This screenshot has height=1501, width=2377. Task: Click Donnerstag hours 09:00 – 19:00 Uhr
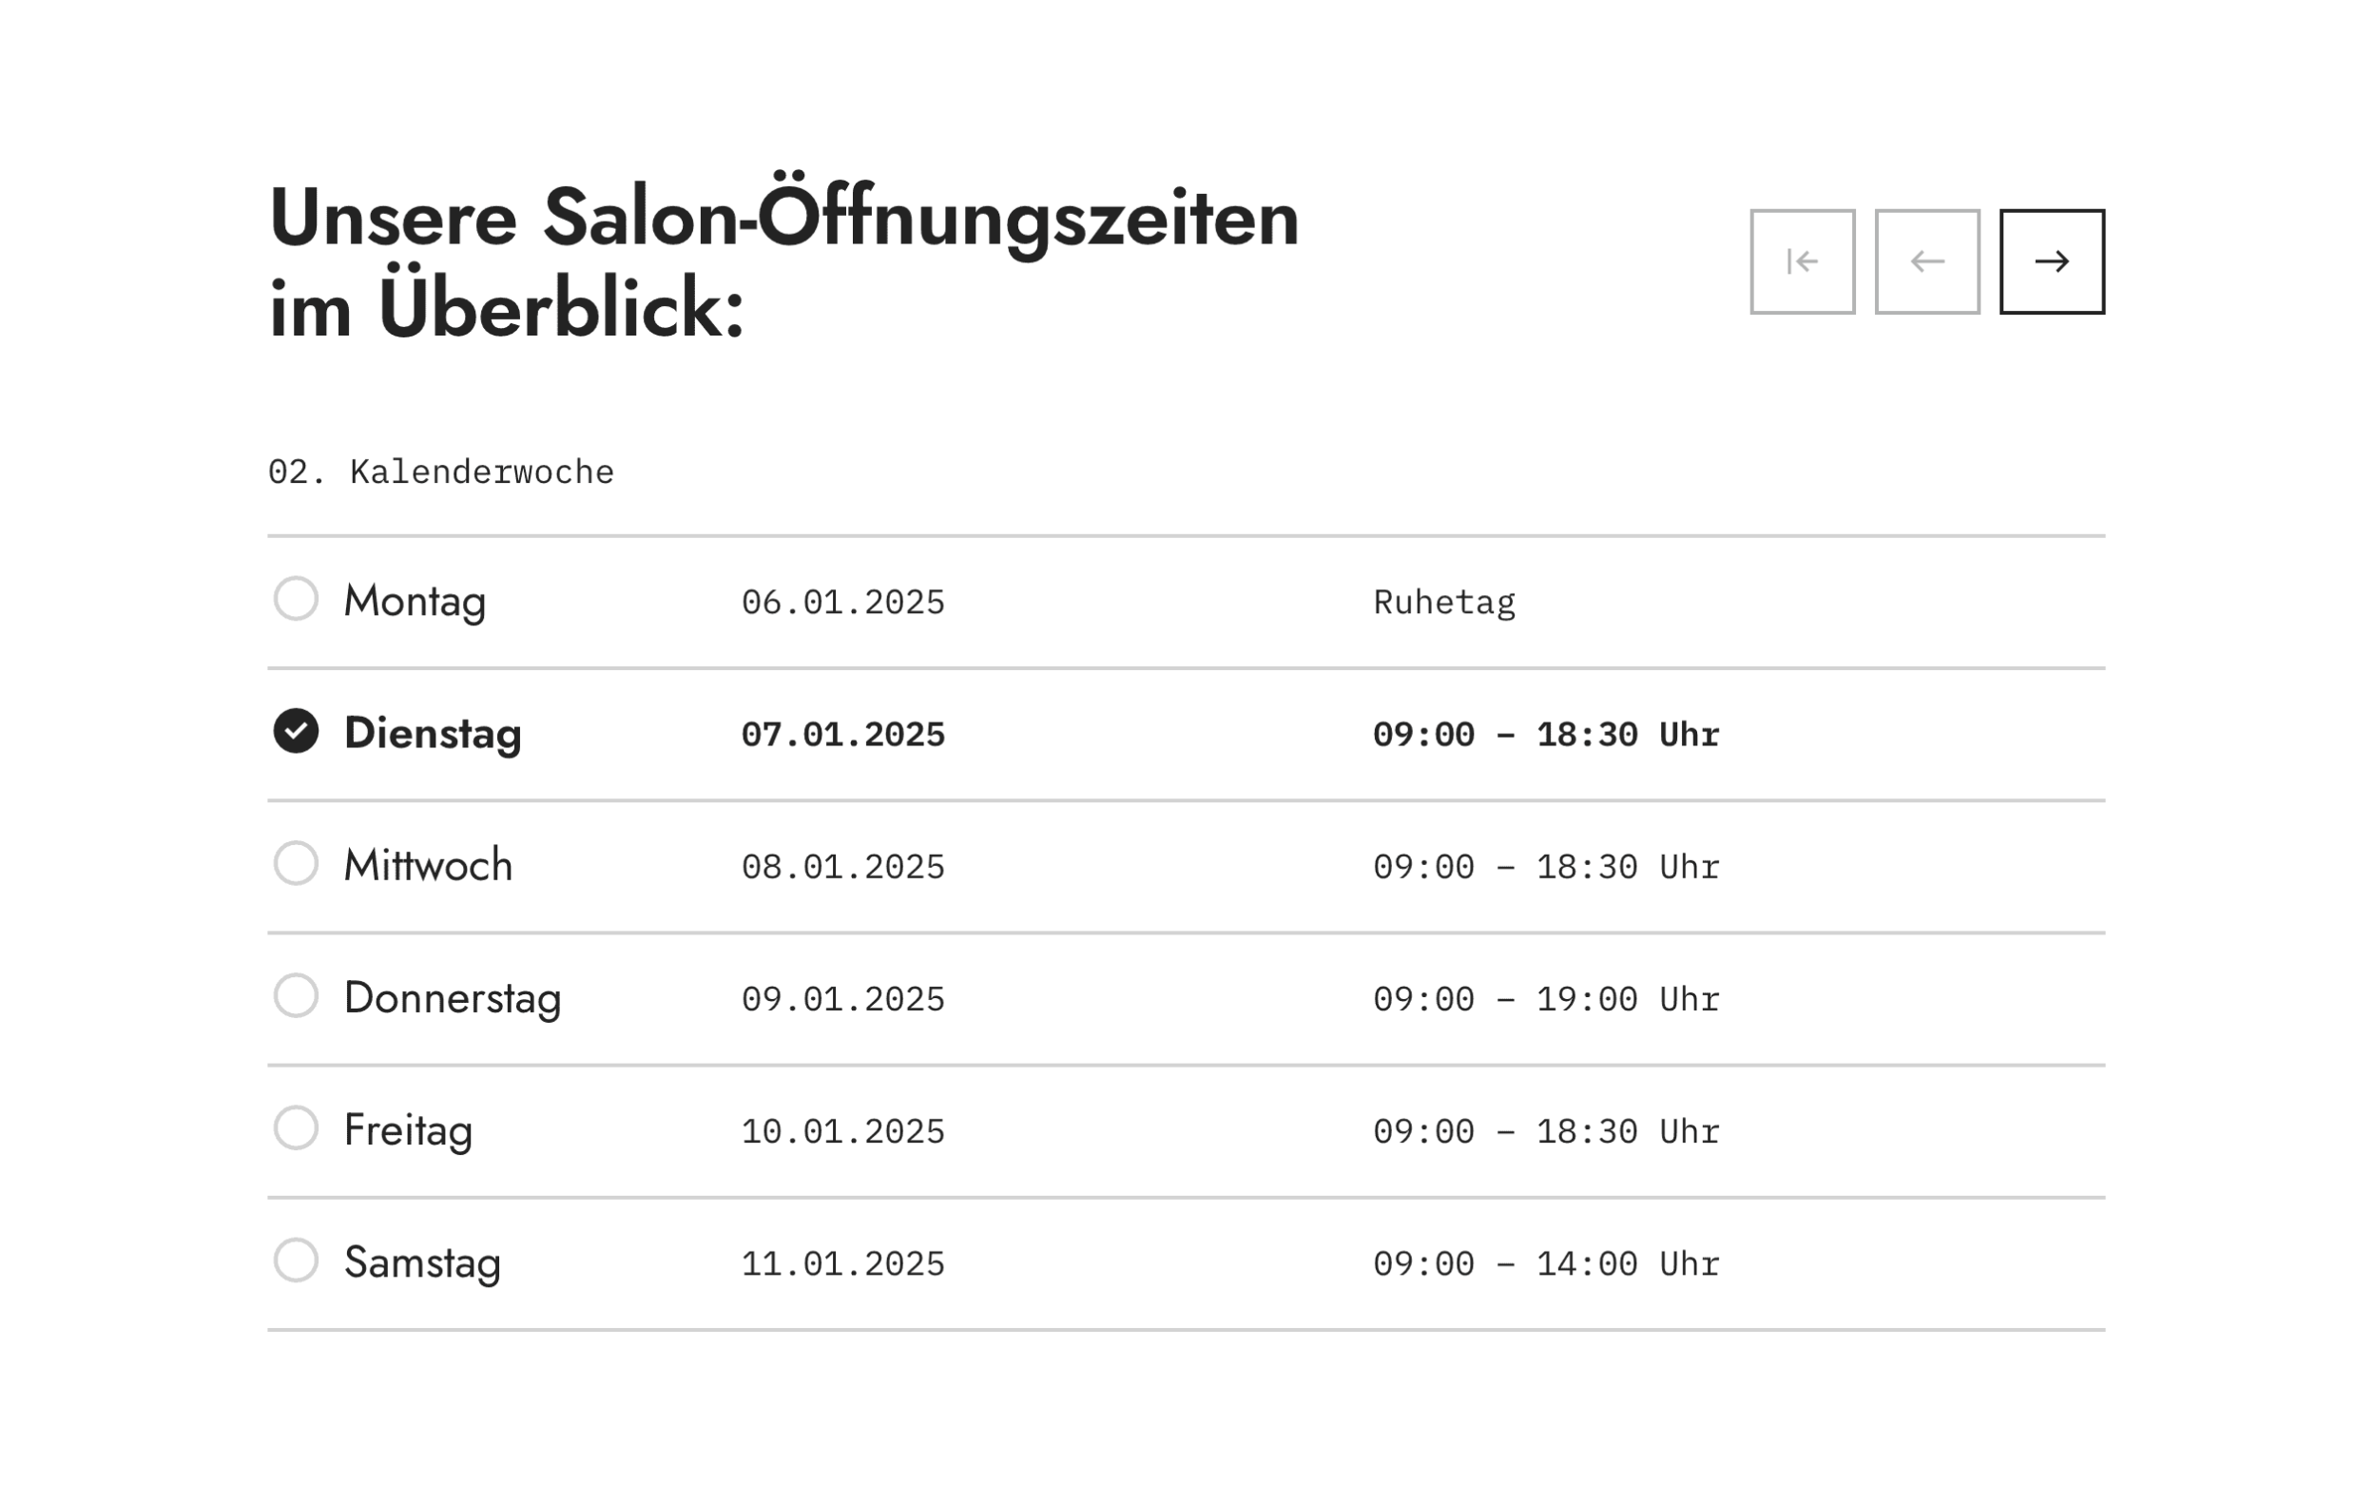point(1546,999)
